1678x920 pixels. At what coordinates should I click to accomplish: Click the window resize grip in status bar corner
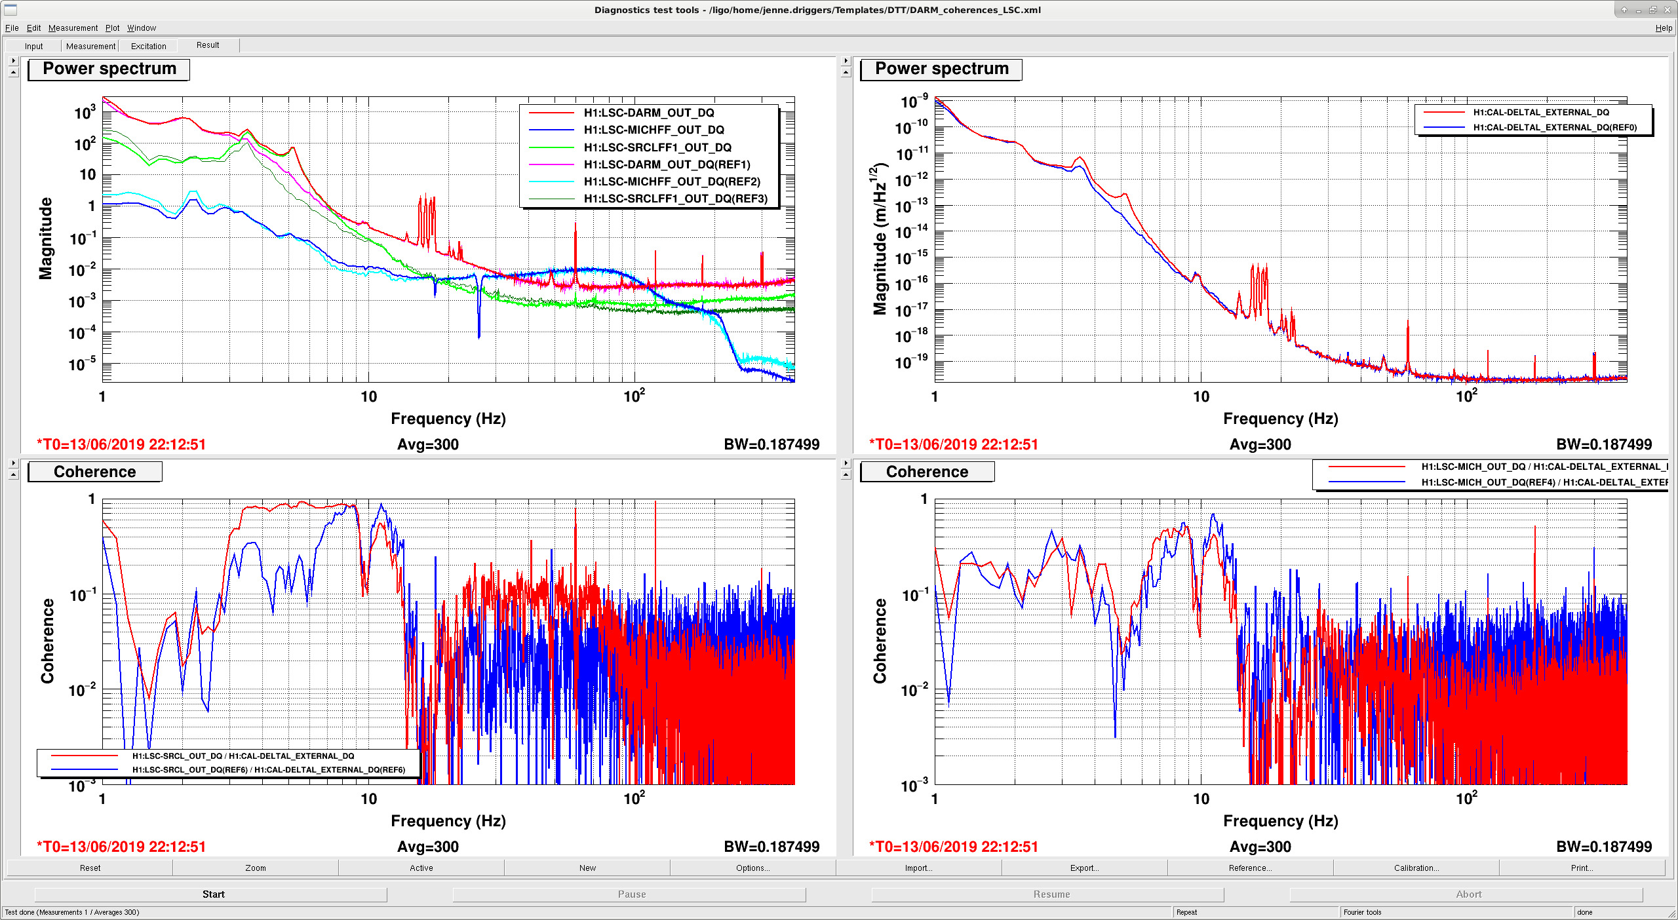[x=1671, y=913]
